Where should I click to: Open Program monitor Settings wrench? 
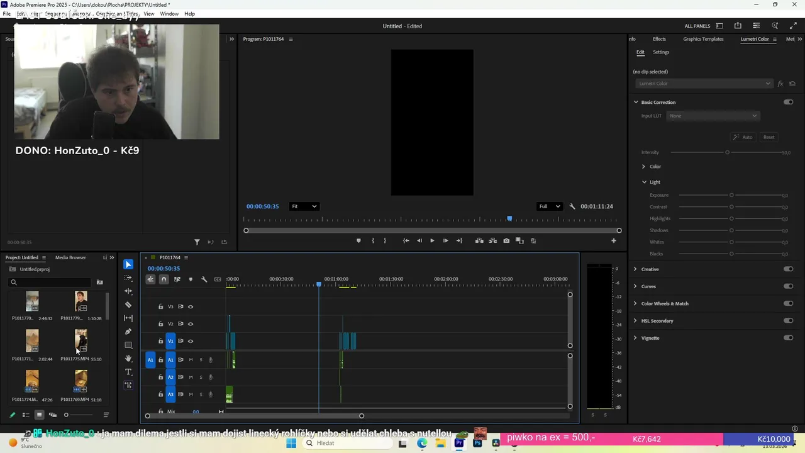[x=572, y=206]
